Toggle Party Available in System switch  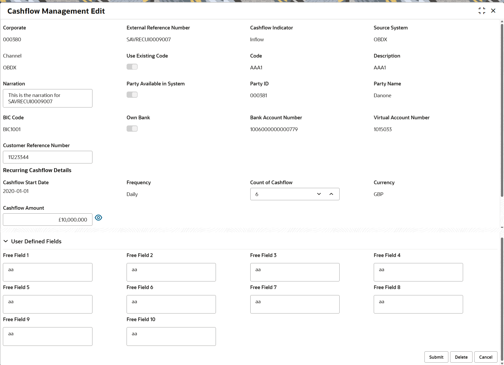[132, 95]
